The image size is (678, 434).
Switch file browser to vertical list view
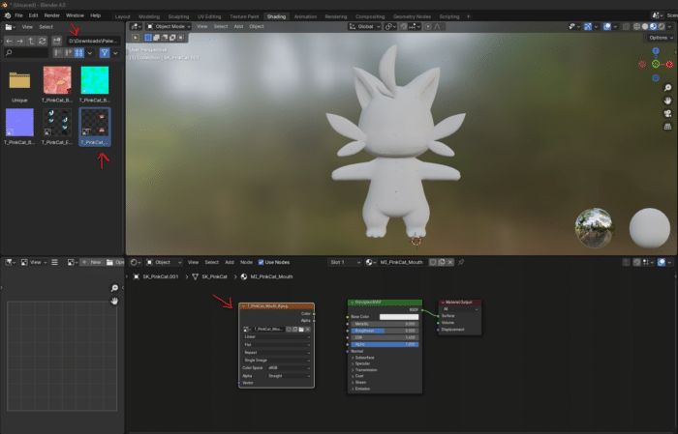[x=58, y=53]
